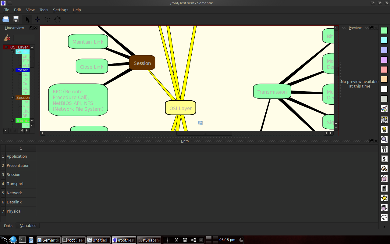Image resolution: width=390 pixels, height=244 pixels.
Task: Open the clipboard scissors tray icon
Action: 176,240
